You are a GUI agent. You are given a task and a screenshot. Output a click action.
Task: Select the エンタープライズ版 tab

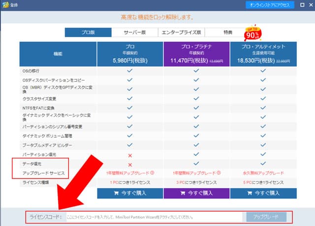point(182,32)
